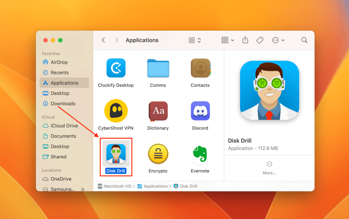Close the Finder window with red button
The width and height of the screenshot is (349, 219).
(x=45, y=40)
